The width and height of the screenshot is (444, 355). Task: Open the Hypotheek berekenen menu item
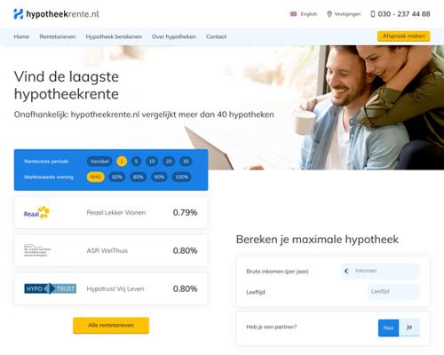[x=114, y=36]
